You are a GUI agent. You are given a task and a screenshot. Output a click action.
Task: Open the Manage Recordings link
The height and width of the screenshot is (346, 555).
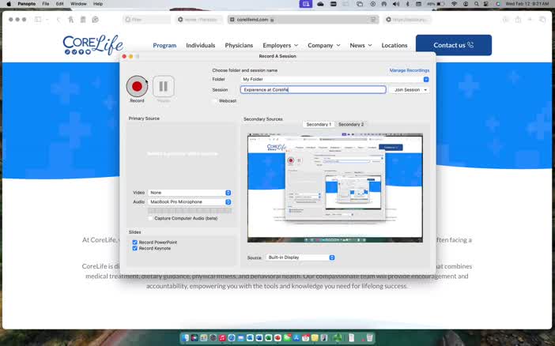click(410, 70)
